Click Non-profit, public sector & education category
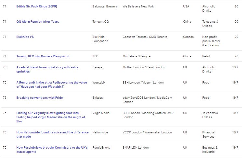This screenshot has width=249, height=158. click(x=211, y=41)
